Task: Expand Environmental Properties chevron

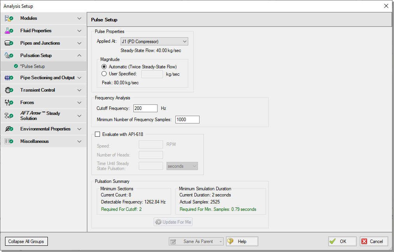Action: tap(79, 129)
